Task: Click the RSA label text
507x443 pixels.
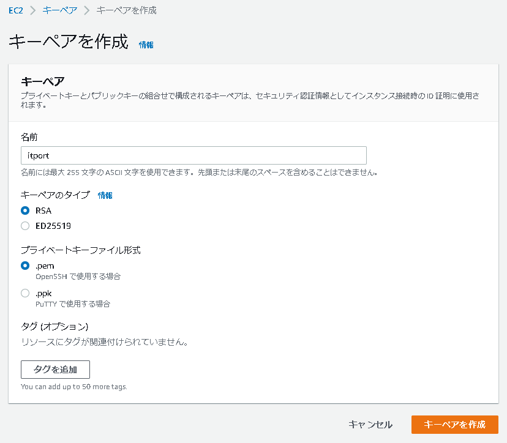Action: [43, 210]
